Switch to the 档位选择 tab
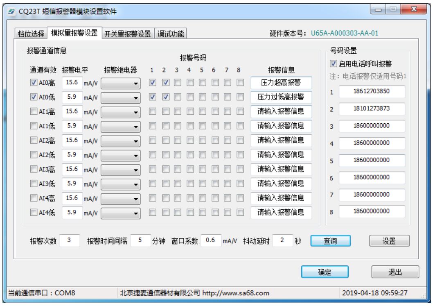The image size is (435, 306). click(x=31, y=34)
